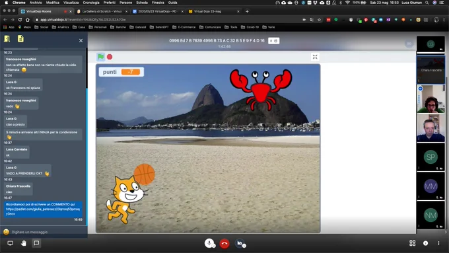Open the Cronologia menu
Viewport: 449px width, 253px height.
coord(91,3)
